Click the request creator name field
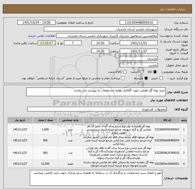The image size is (195, 189). tap(107, 36)
